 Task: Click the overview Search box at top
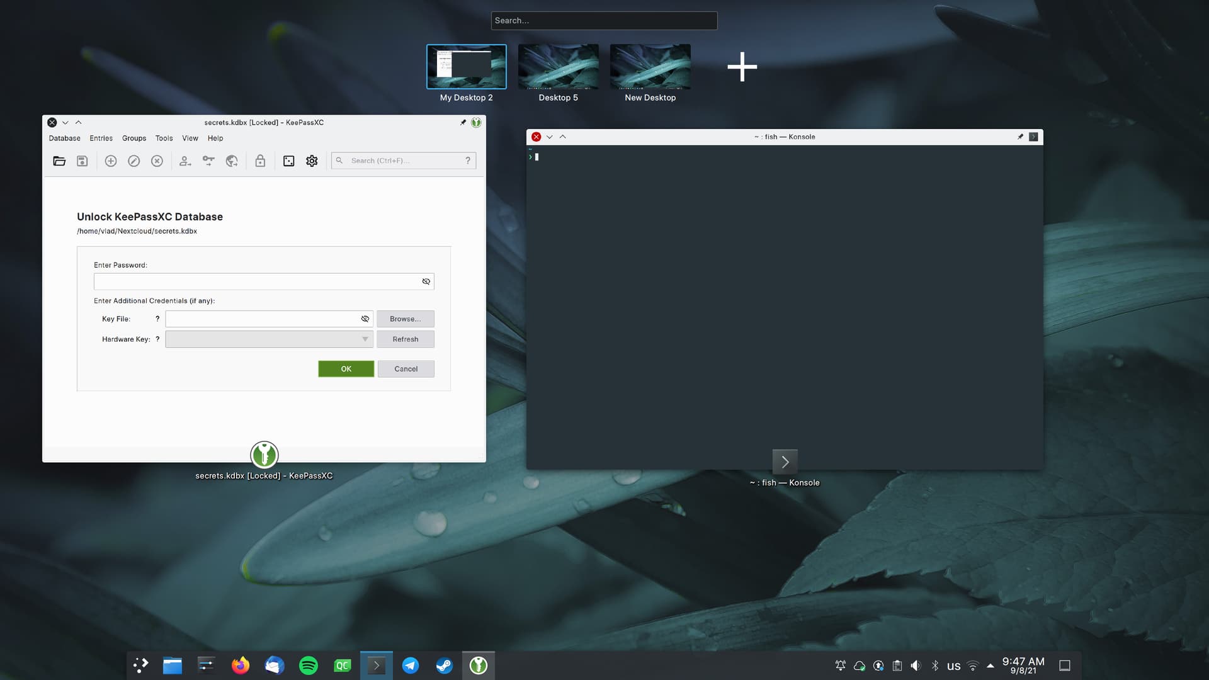[604, 21]
